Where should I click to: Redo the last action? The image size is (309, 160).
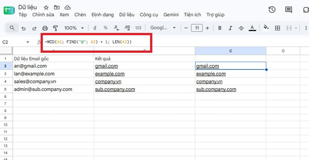pyautogui.click(x=34, y=28)
